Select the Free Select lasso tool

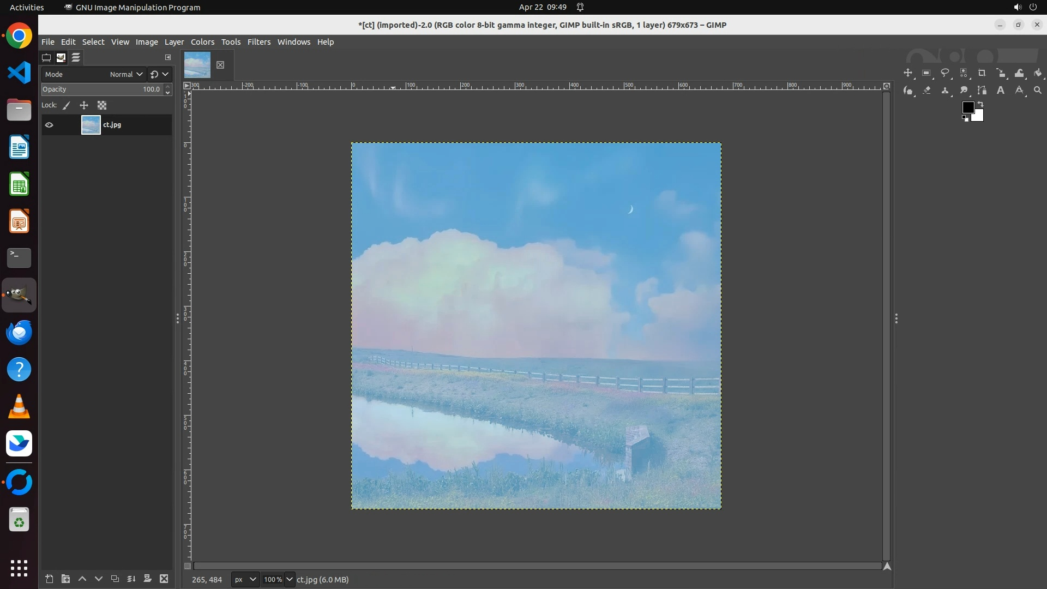coord(945,73)
